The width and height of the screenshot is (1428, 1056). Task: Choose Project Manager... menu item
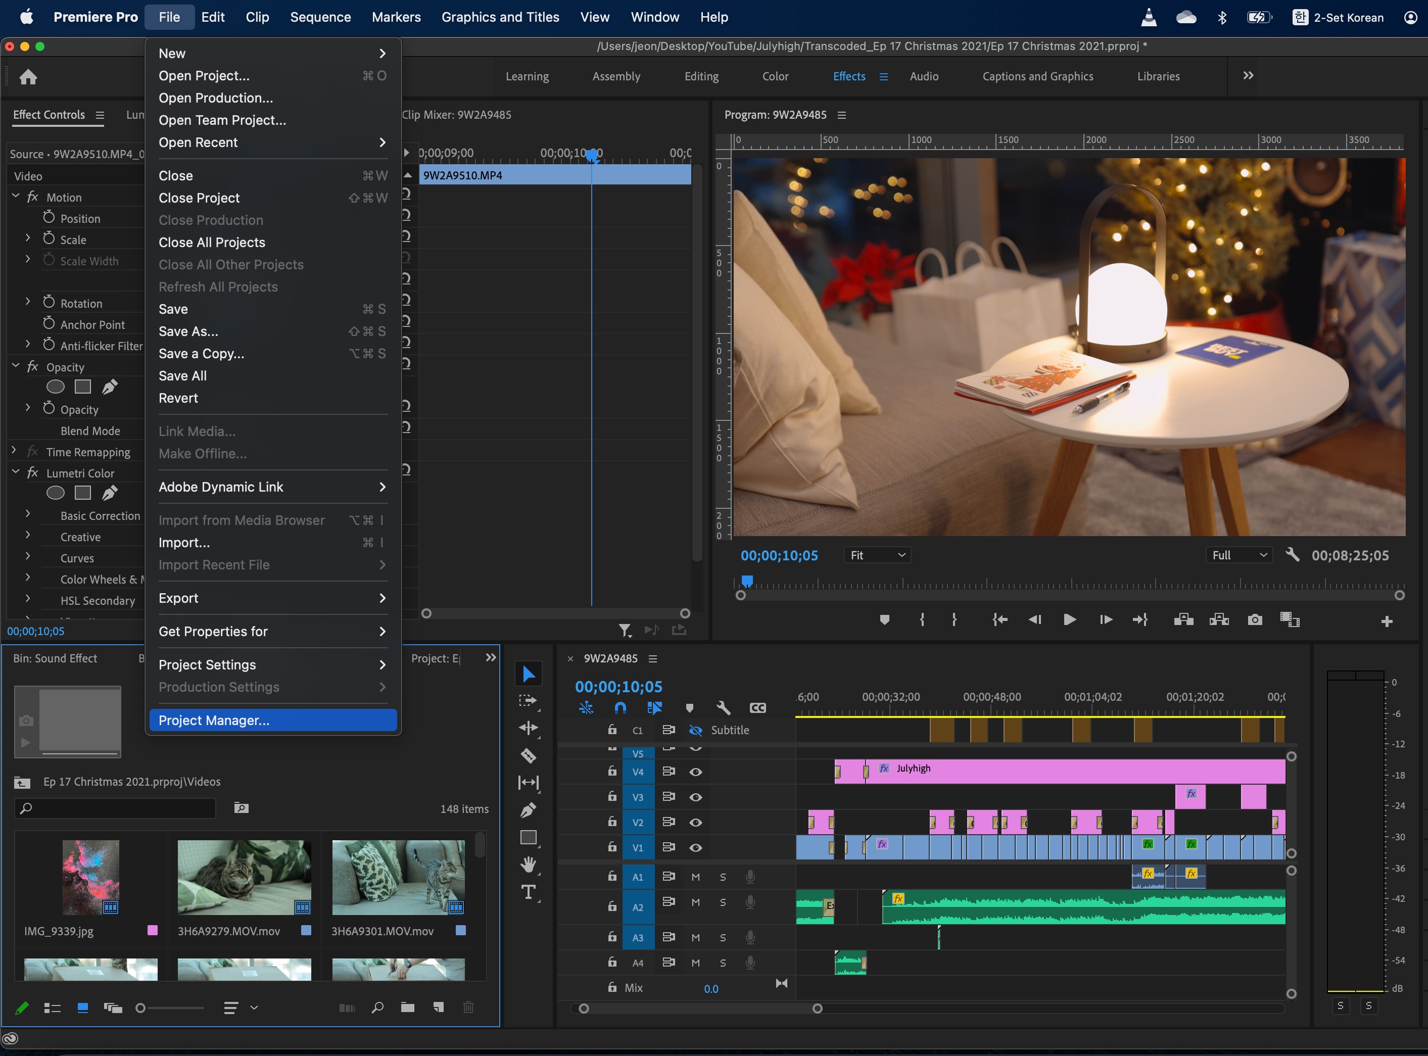point(273,721)
